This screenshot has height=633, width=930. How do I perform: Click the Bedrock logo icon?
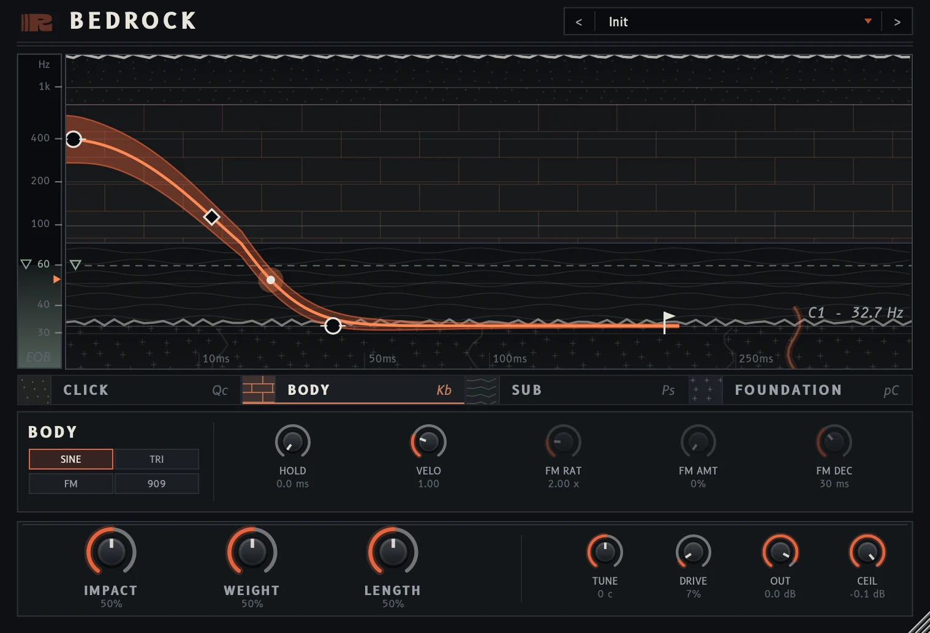click(x=37, y=22)
